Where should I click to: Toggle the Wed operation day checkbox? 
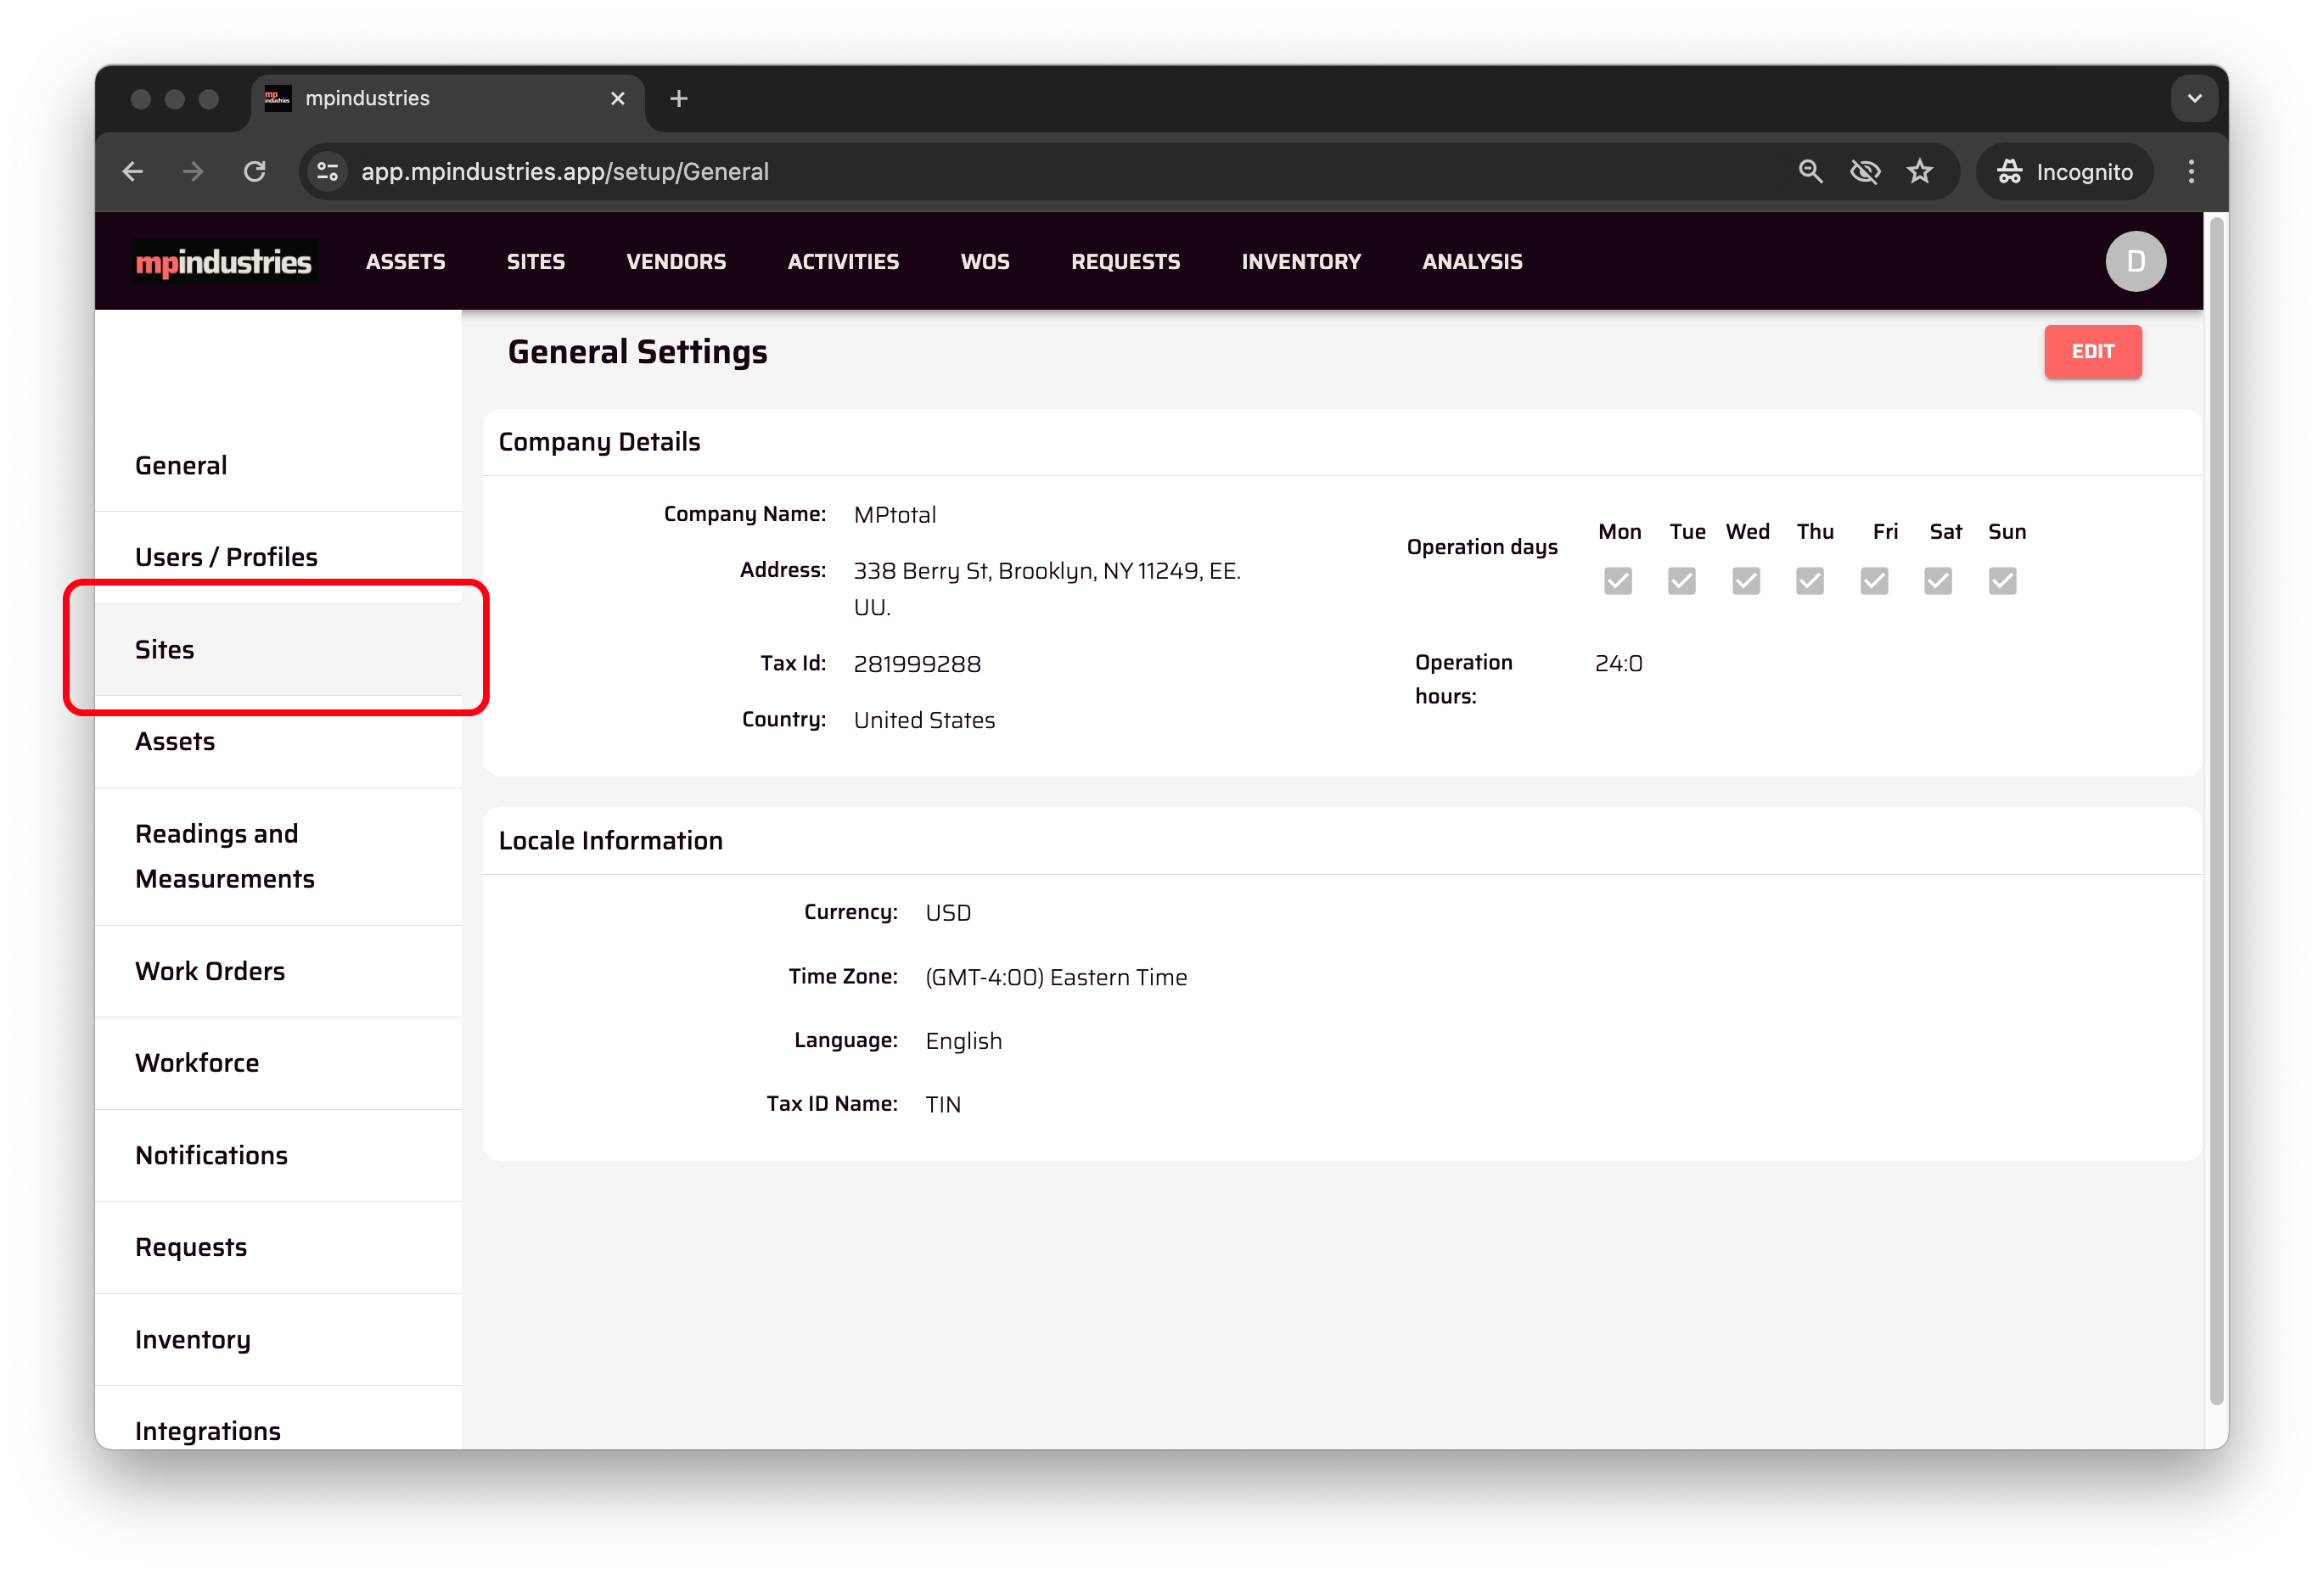pyautogui.click(x=1745, y=581)
